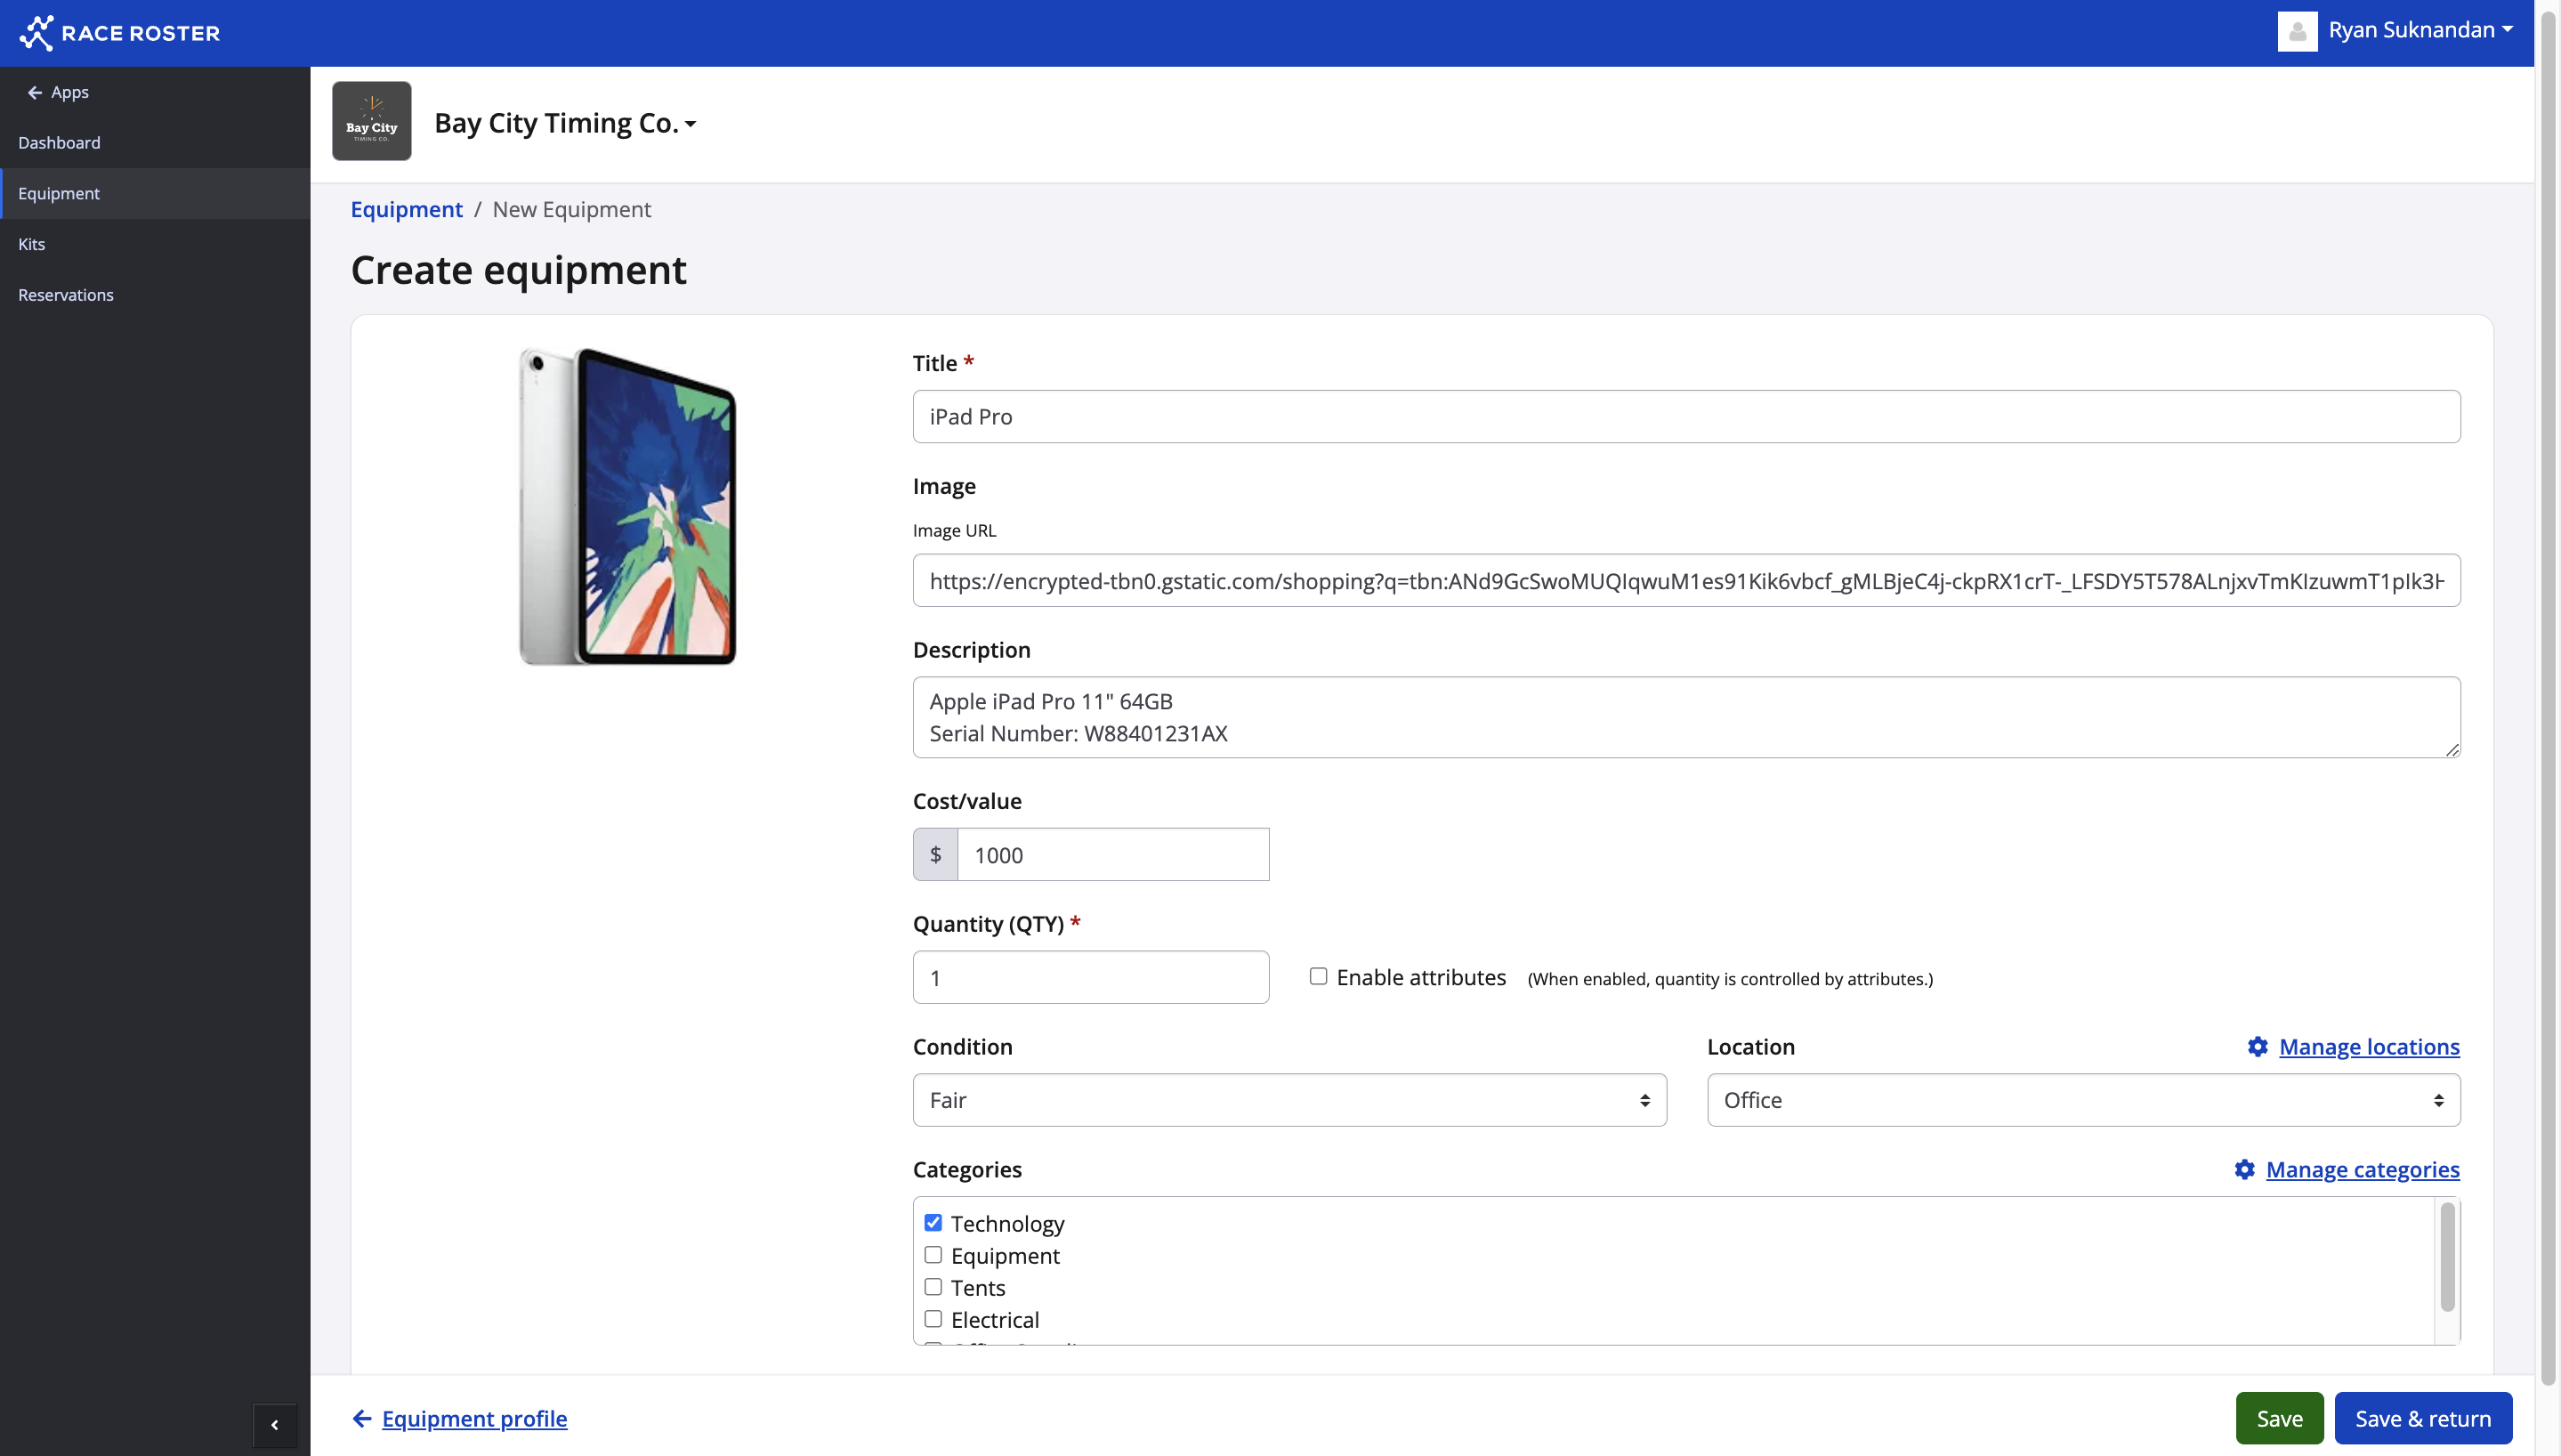Enable the attributes checkbox
Screen dimensions: 2561x1456
point(1318,976)
